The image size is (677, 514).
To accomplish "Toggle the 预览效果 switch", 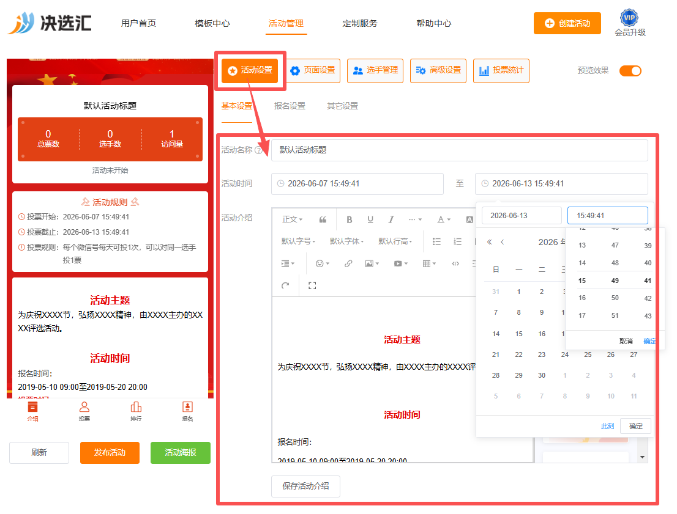I will click(x=630, y=71).
